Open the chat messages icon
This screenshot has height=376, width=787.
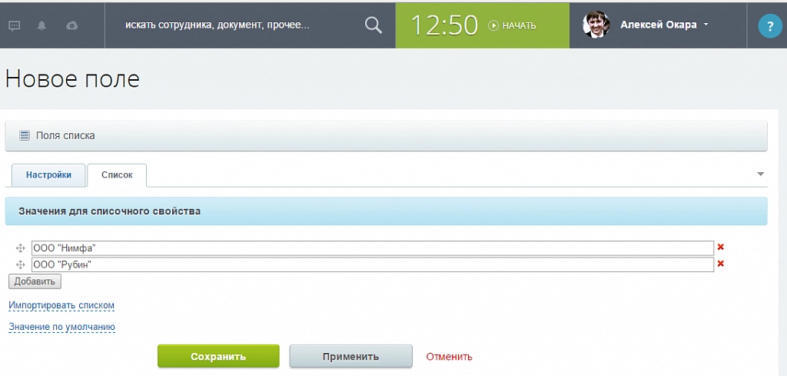tap(15, 25)
